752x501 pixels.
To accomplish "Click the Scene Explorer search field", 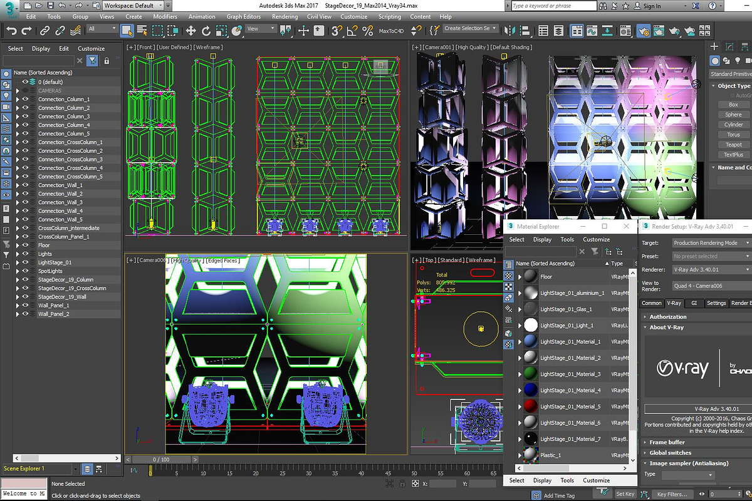I will (39, 60).
